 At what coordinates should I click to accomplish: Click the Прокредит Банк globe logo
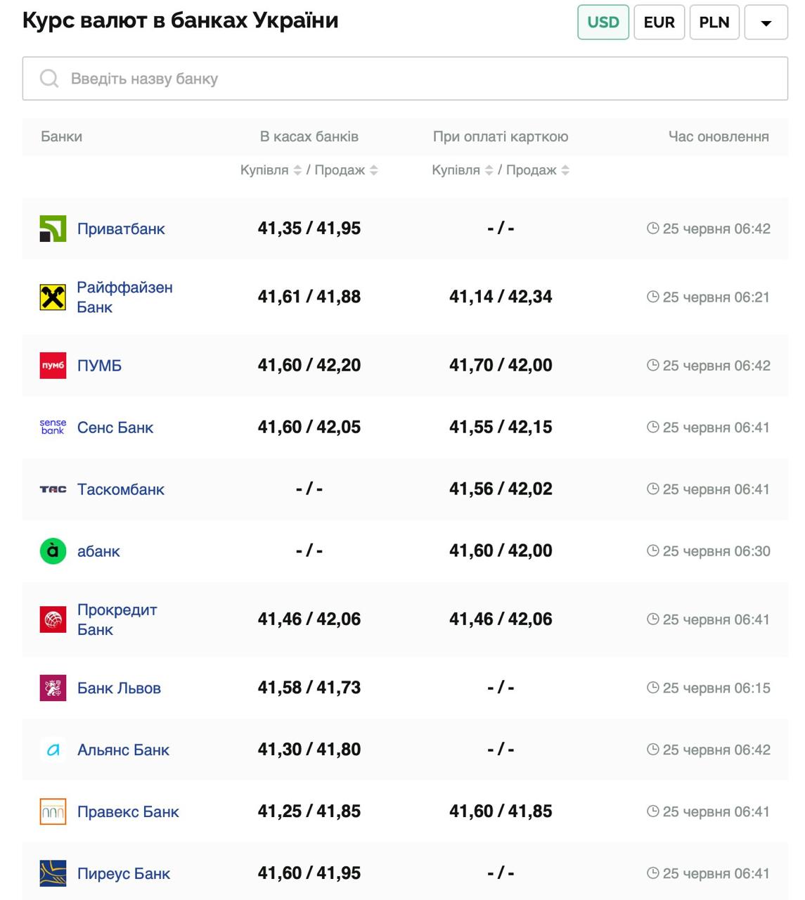tap(53, 619)
